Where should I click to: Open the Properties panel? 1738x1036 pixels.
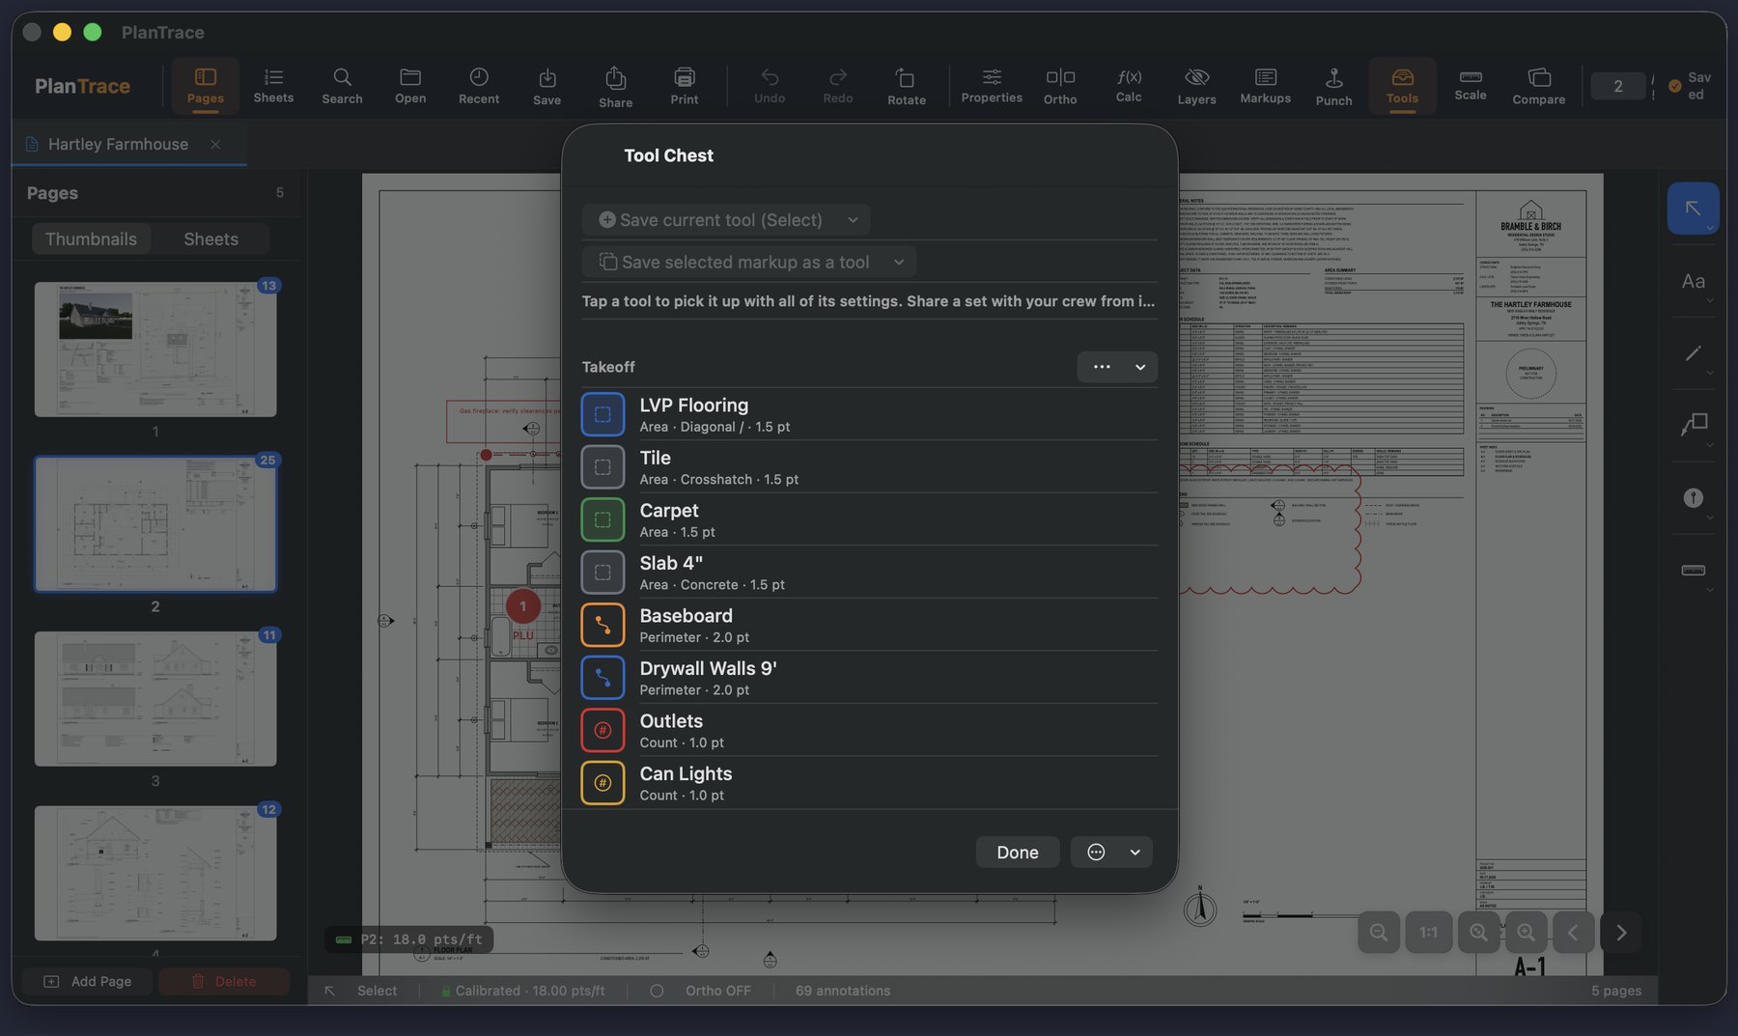992,86
